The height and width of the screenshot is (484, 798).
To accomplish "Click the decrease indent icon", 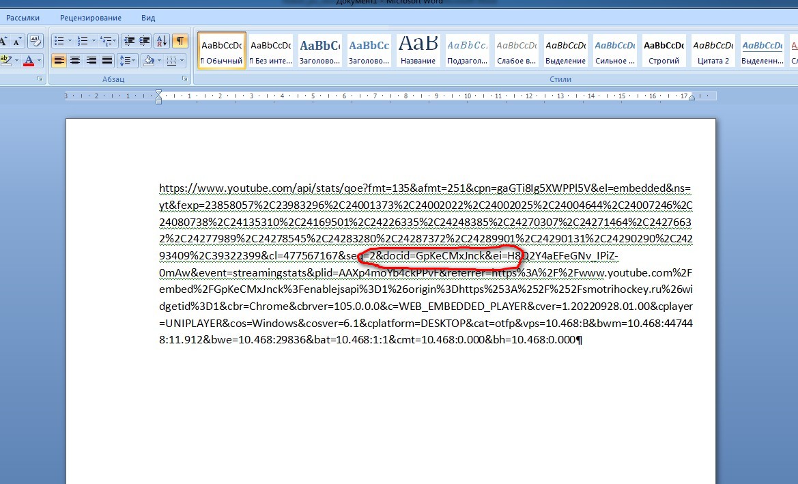I will (129, 41).
